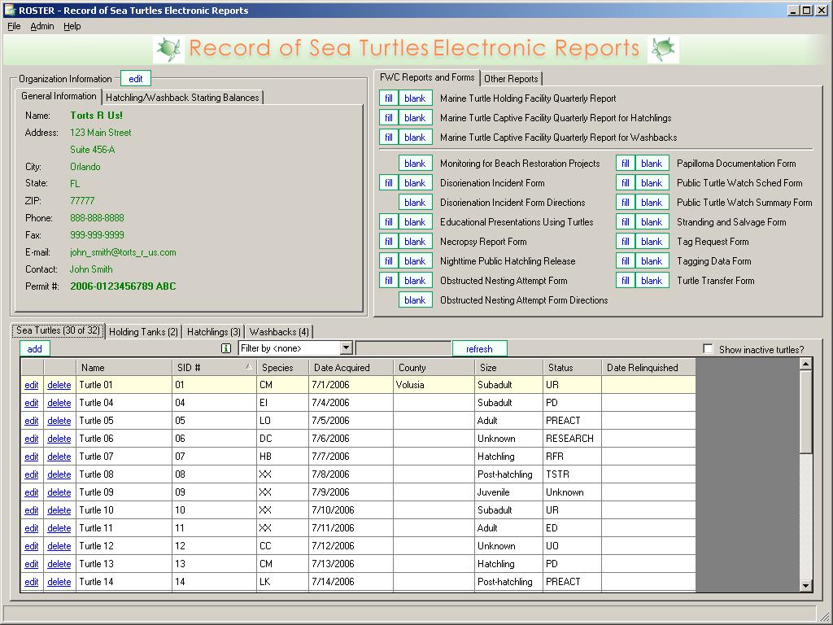This screenshot has height=625, width=833.
Task: Click the filter text input field
Action: pos(403,348)
